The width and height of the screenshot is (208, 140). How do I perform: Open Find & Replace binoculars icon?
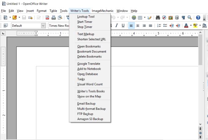pos(158,17)
